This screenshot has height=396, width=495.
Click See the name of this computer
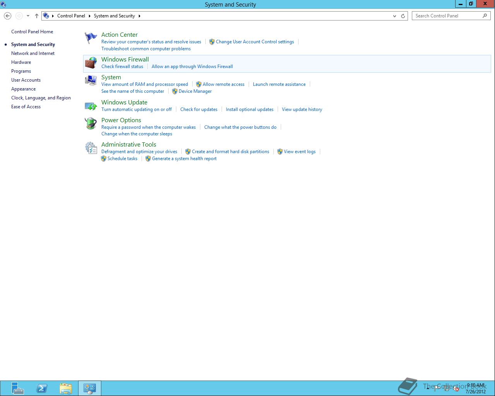click(x=133, y=91)
